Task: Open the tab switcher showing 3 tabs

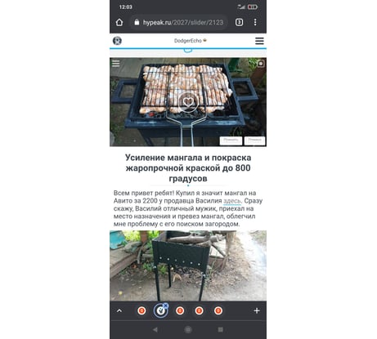Action: [x=239, y=22]
